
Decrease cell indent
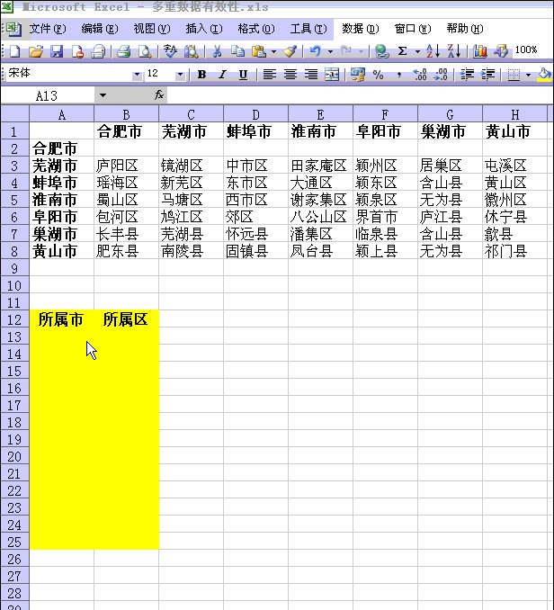467,75
